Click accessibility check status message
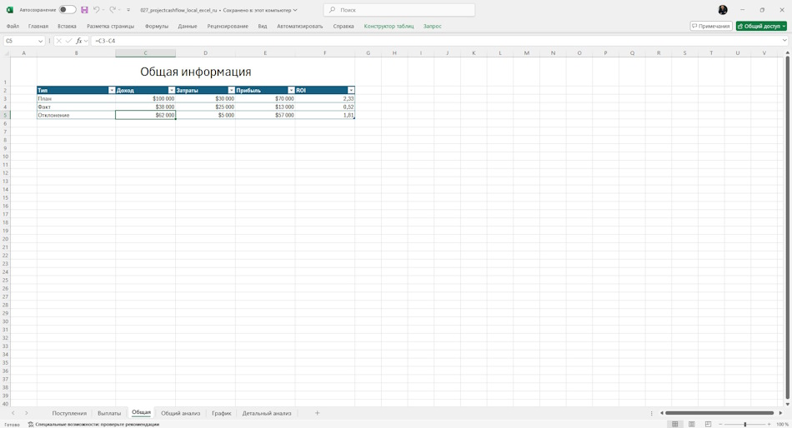The height and width of the screenshot is (428, 792). click(x=93, y=425)
